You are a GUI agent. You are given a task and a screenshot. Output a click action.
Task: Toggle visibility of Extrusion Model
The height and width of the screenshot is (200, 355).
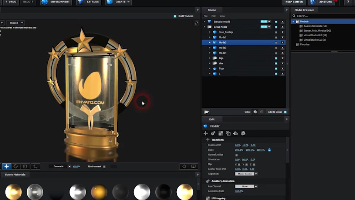pos(276,22)
